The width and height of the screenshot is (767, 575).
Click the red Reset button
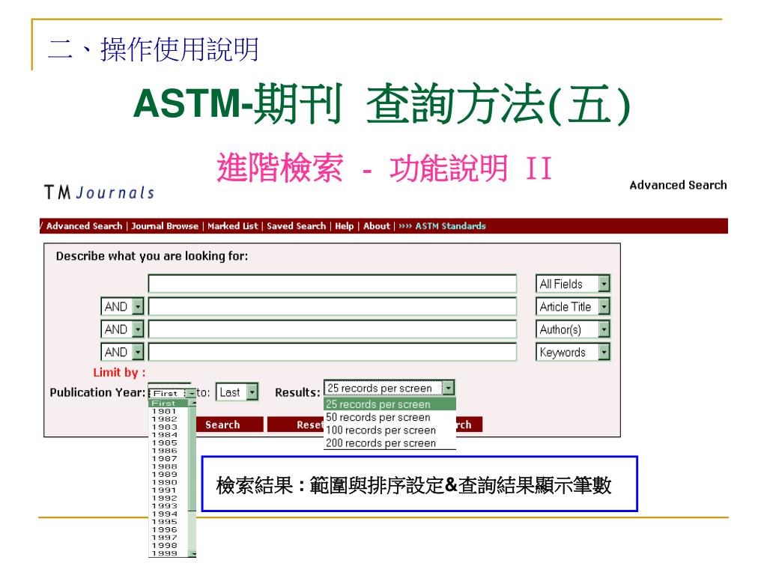pos(295,425)
